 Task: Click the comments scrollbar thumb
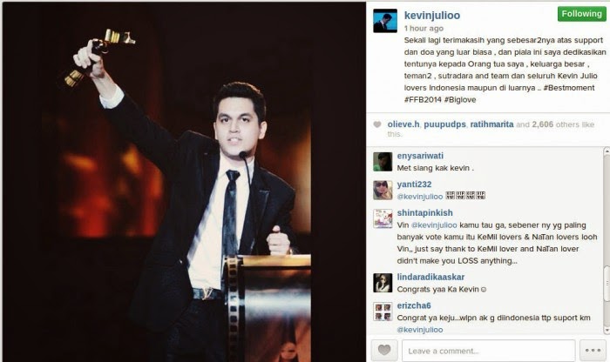[x=607, y=284]
